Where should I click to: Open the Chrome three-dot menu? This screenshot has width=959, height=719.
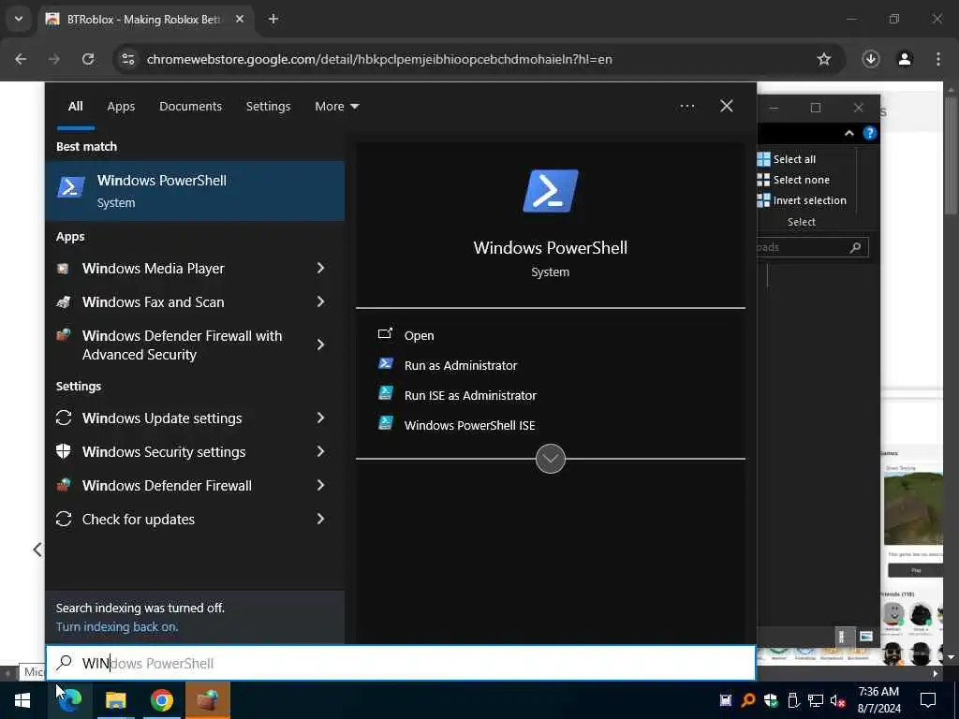[938, 59]
